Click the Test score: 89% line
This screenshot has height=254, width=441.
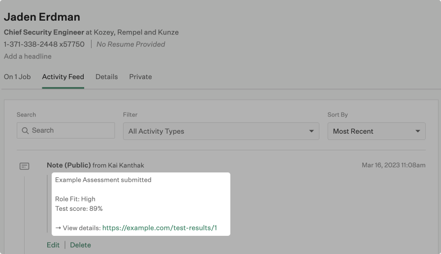tap(79, 208)
